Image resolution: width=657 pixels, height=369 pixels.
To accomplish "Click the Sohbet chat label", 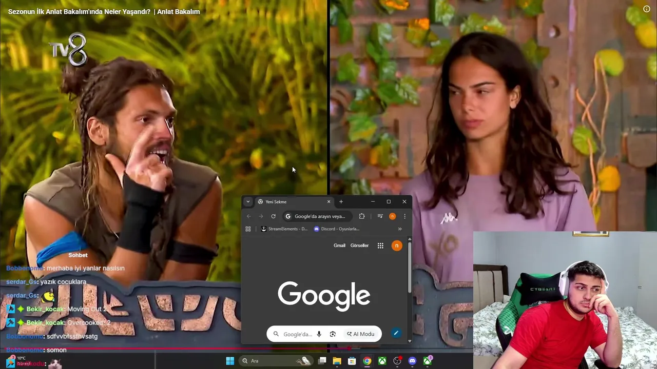I will 78,255.
